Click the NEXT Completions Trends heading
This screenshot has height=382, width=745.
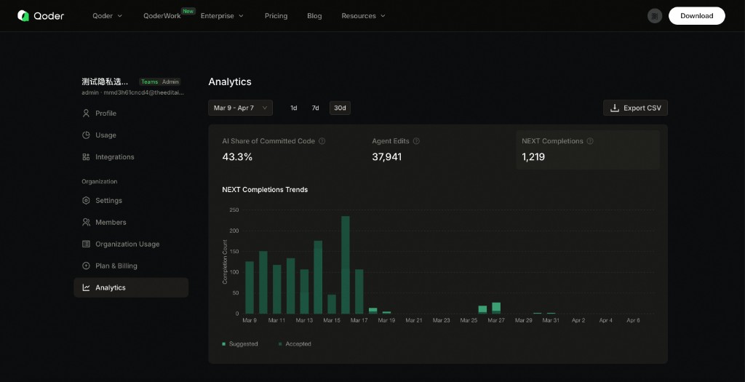pyautogui.click(x=265, y=190)
